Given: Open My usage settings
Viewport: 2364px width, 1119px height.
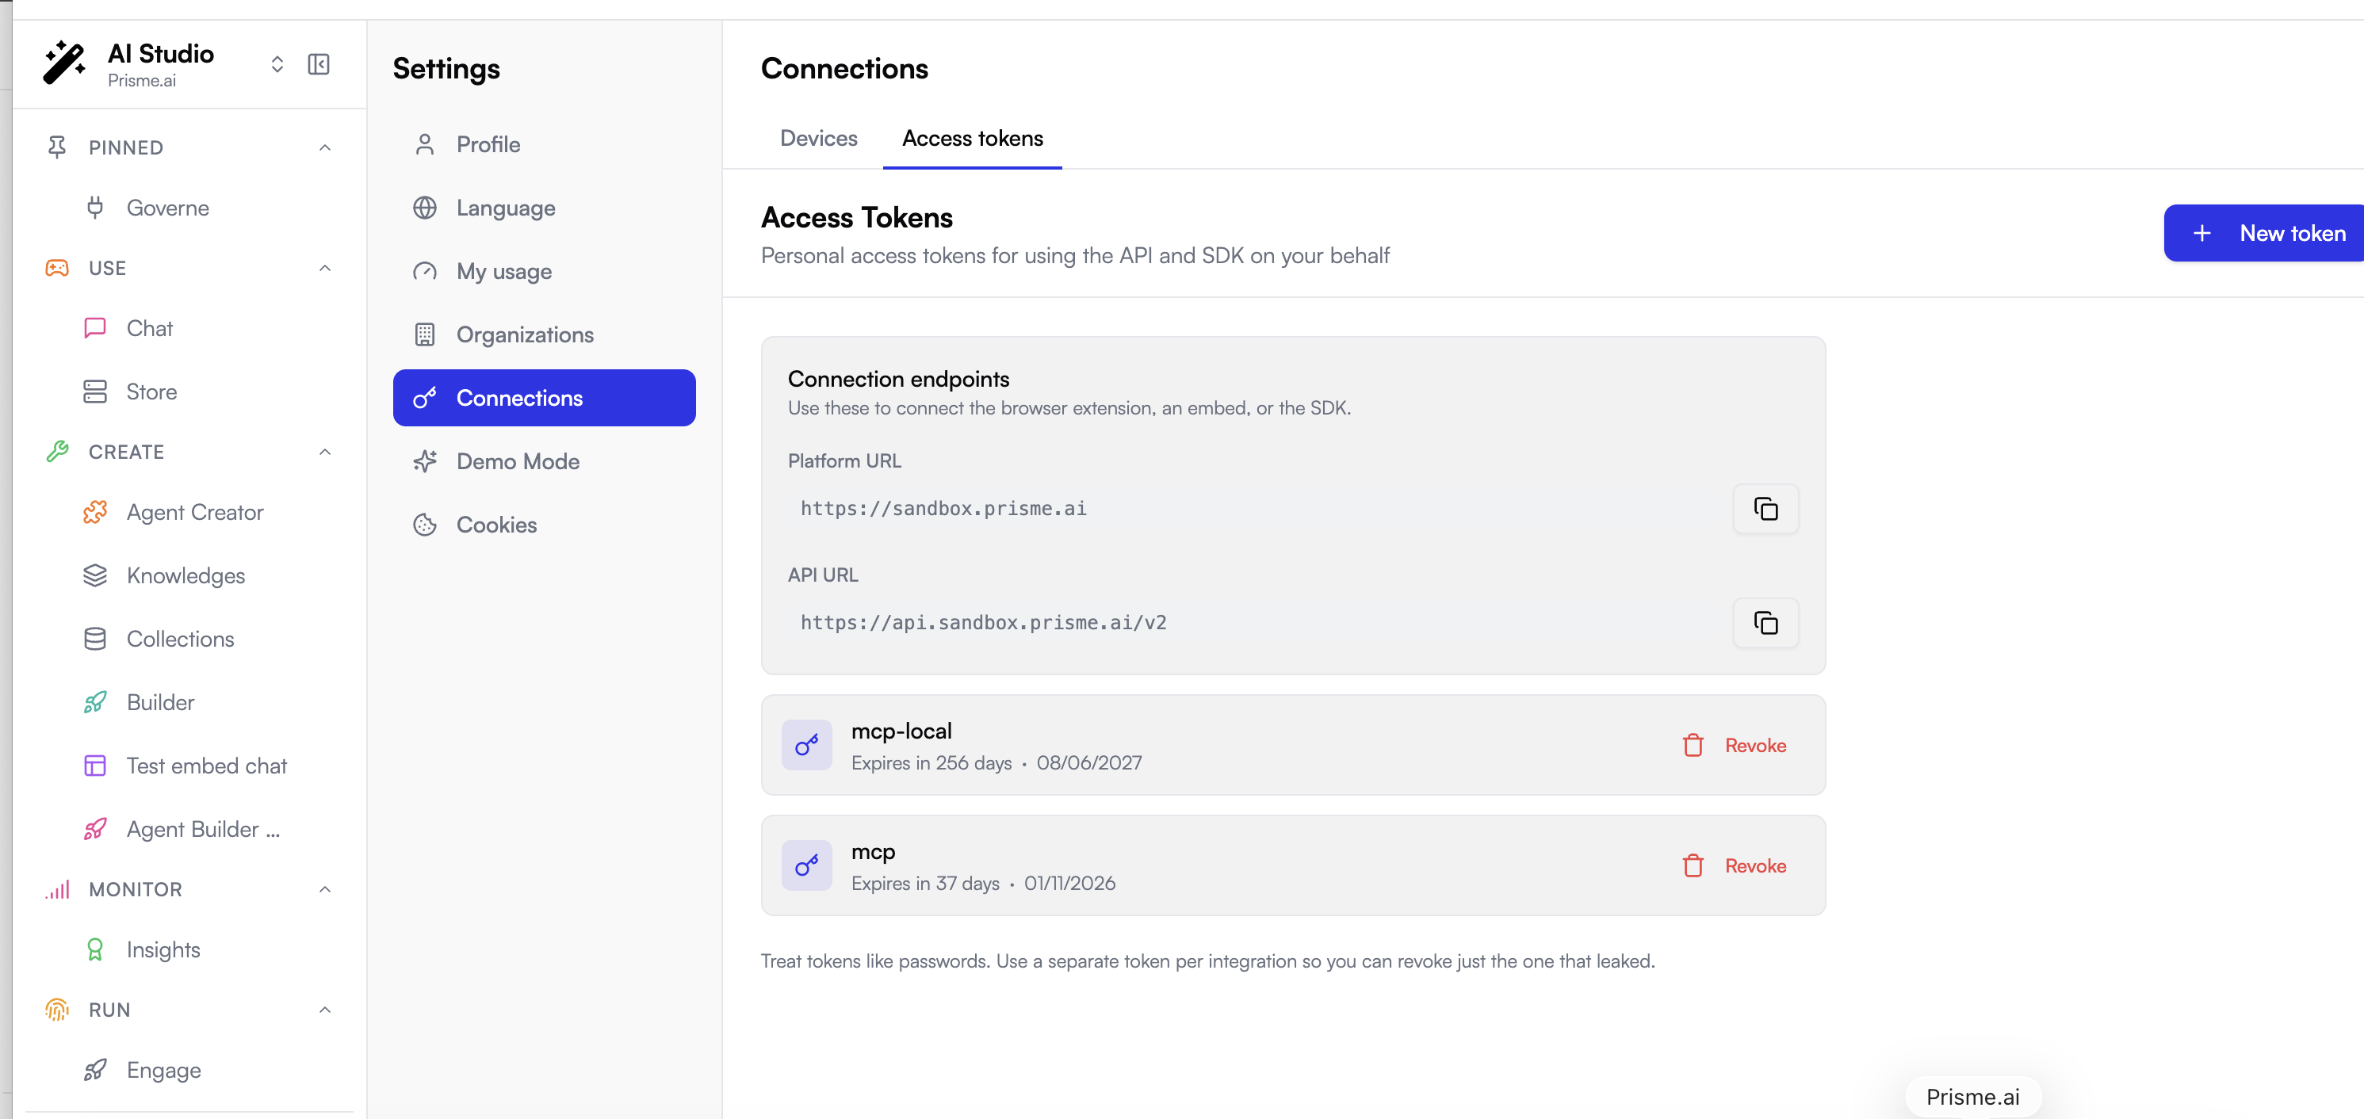Looking at the screenshot, I should [544, 272].
